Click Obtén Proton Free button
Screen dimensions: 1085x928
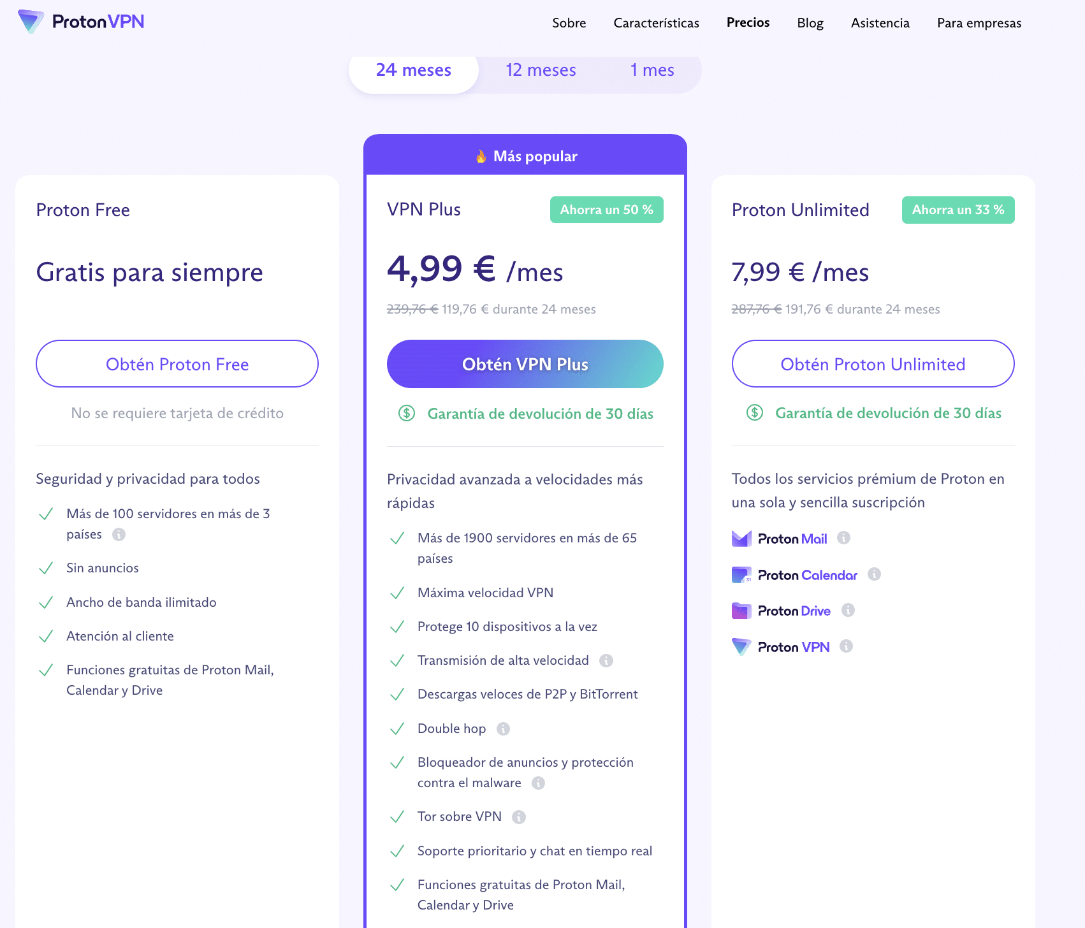tap(177, 364)
